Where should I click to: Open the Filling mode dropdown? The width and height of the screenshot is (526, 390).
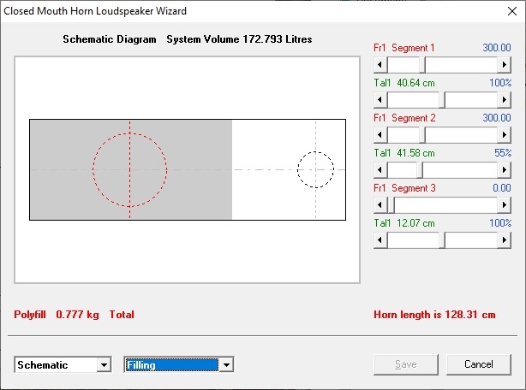[226, 364]
